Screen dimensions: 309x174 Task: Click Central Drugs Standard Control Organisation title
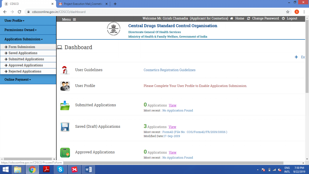click(x=173, y=26)
